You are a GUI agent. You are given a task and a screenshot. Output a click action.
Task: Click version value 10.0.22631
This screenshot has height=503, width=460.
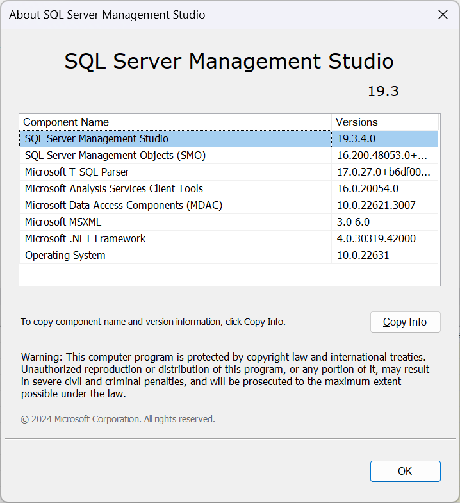click(x=363, y=256)
